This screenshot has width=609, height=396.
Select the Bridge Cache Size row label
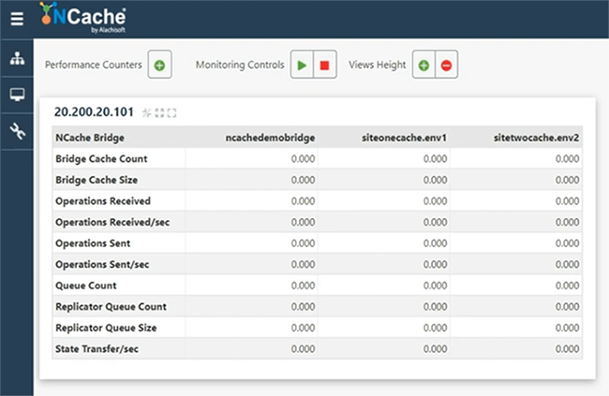(97, 180)
